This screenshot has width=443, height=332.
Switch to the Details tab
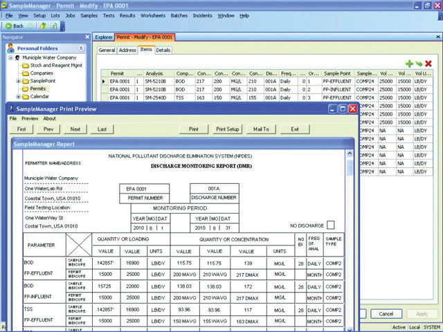coord(163,50)
